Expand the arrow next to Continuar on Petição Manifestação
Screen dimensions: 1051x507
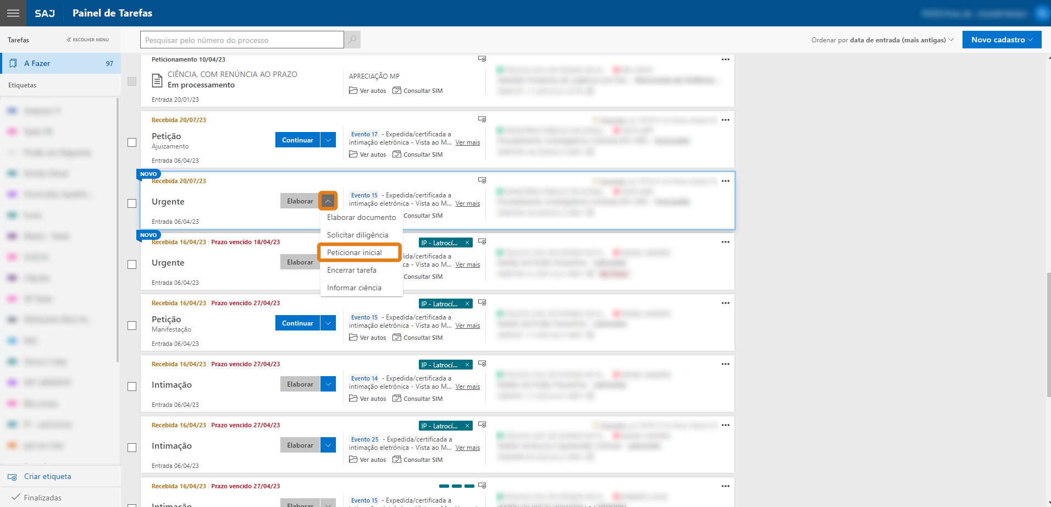pyautogui.click(x=328, y=323)
